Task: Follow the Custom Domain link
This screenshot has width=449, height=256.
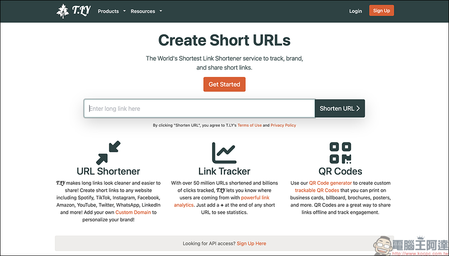Action: [x=133, y=212]
